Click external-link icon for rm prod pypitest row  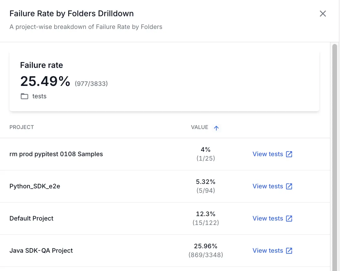click(x=289, y=154)
